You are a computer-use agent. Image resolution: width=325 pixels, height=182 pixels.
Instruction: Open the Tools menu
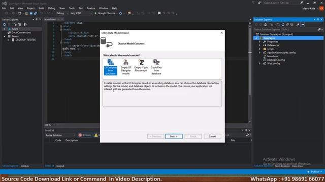tap(72, 8)
